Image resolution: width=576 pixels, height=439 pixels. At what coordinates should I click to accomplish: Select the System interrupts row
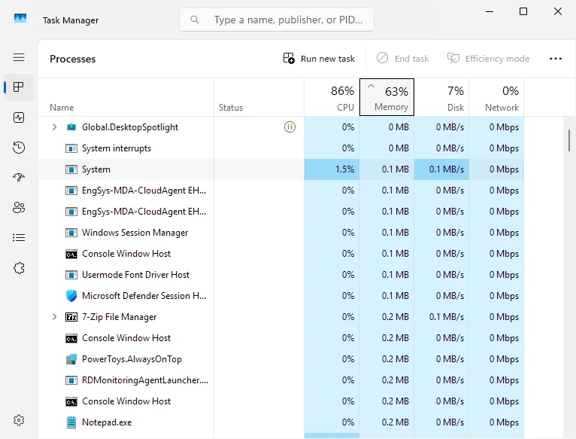point(280,148)
